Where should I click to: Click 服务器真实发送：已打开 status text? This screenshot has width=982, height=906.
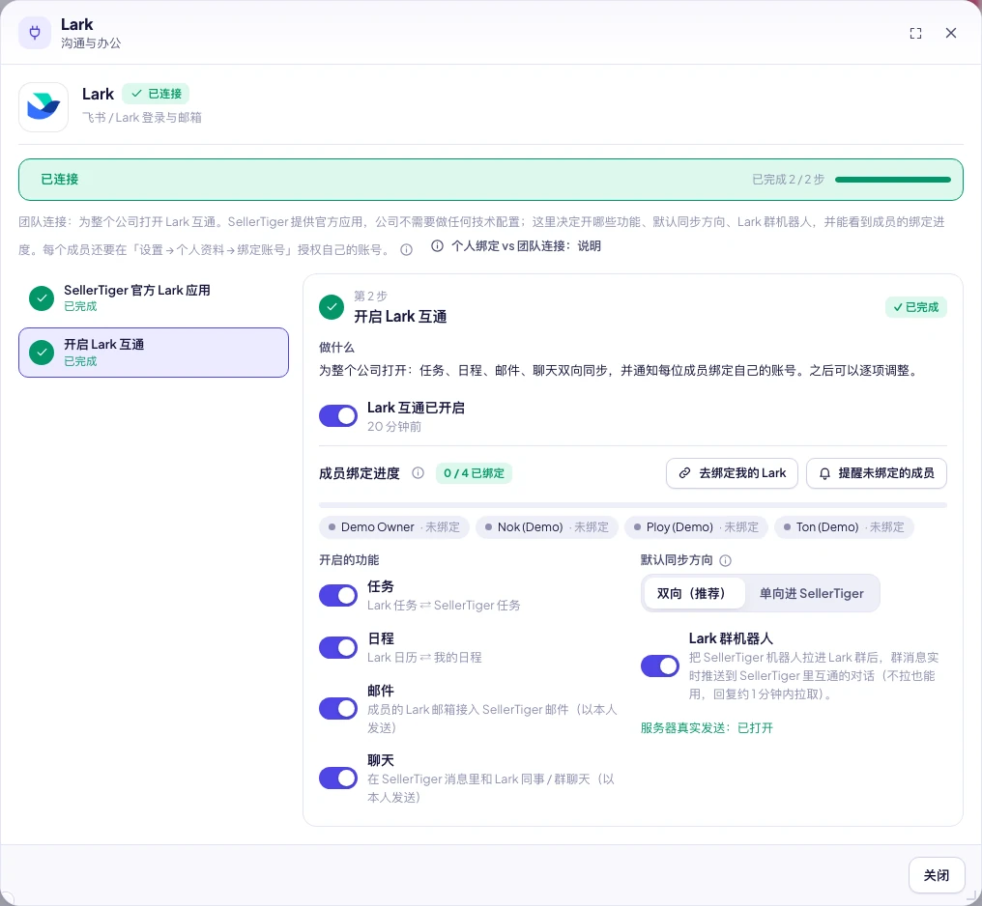click(707, 727)
